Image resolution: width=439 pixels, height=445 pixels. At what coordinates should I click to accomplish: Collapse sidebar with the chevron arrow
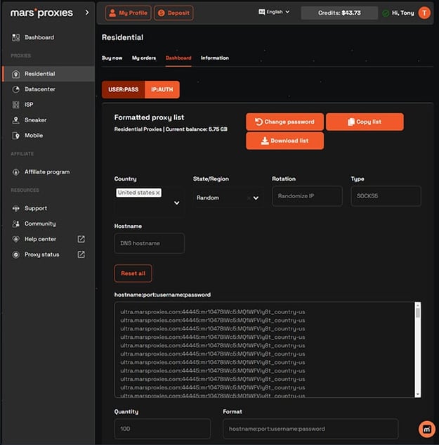click(87, 13)
